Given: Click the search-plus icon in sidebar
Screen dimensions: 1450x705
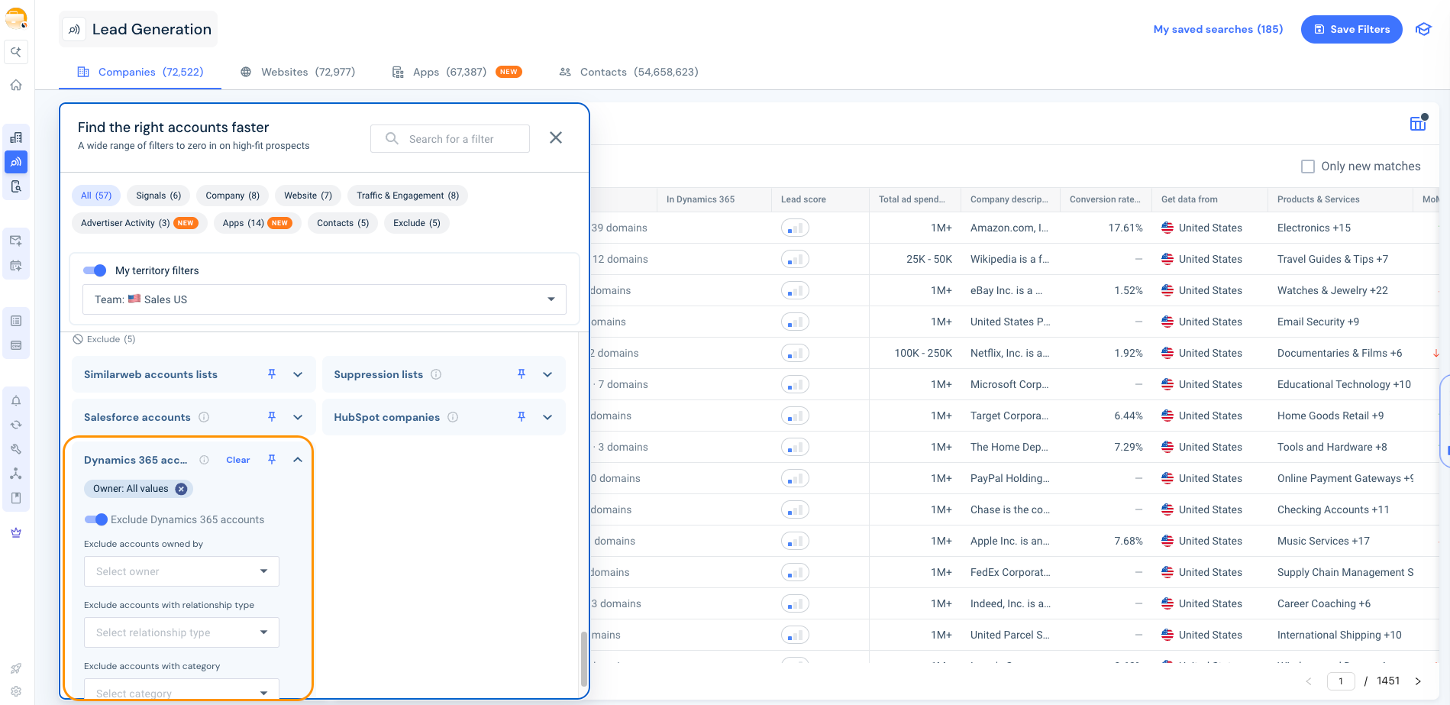Looking at the screenshot, I should (x=16, y=52).
